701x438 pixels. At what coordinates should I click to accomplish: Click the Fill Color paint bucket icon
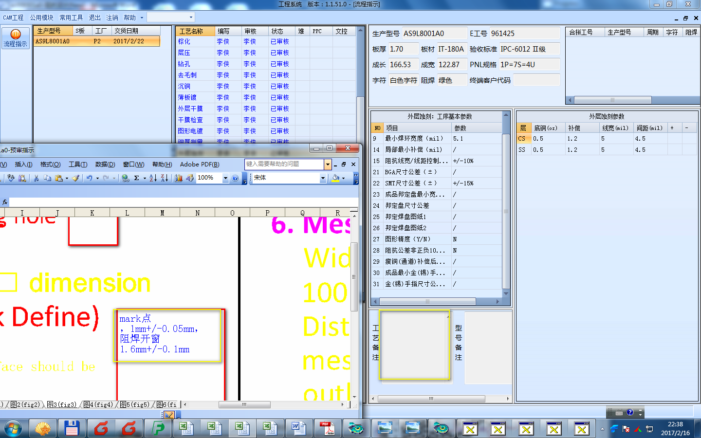(x=335, y=178)
